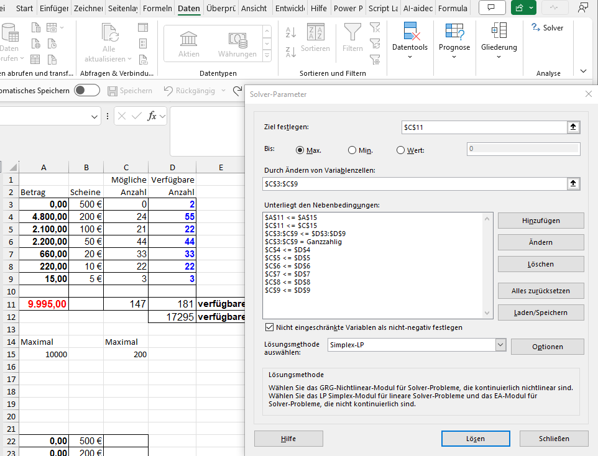
Task: Sort descending with the Z-A icon
Action: [291, 52]
